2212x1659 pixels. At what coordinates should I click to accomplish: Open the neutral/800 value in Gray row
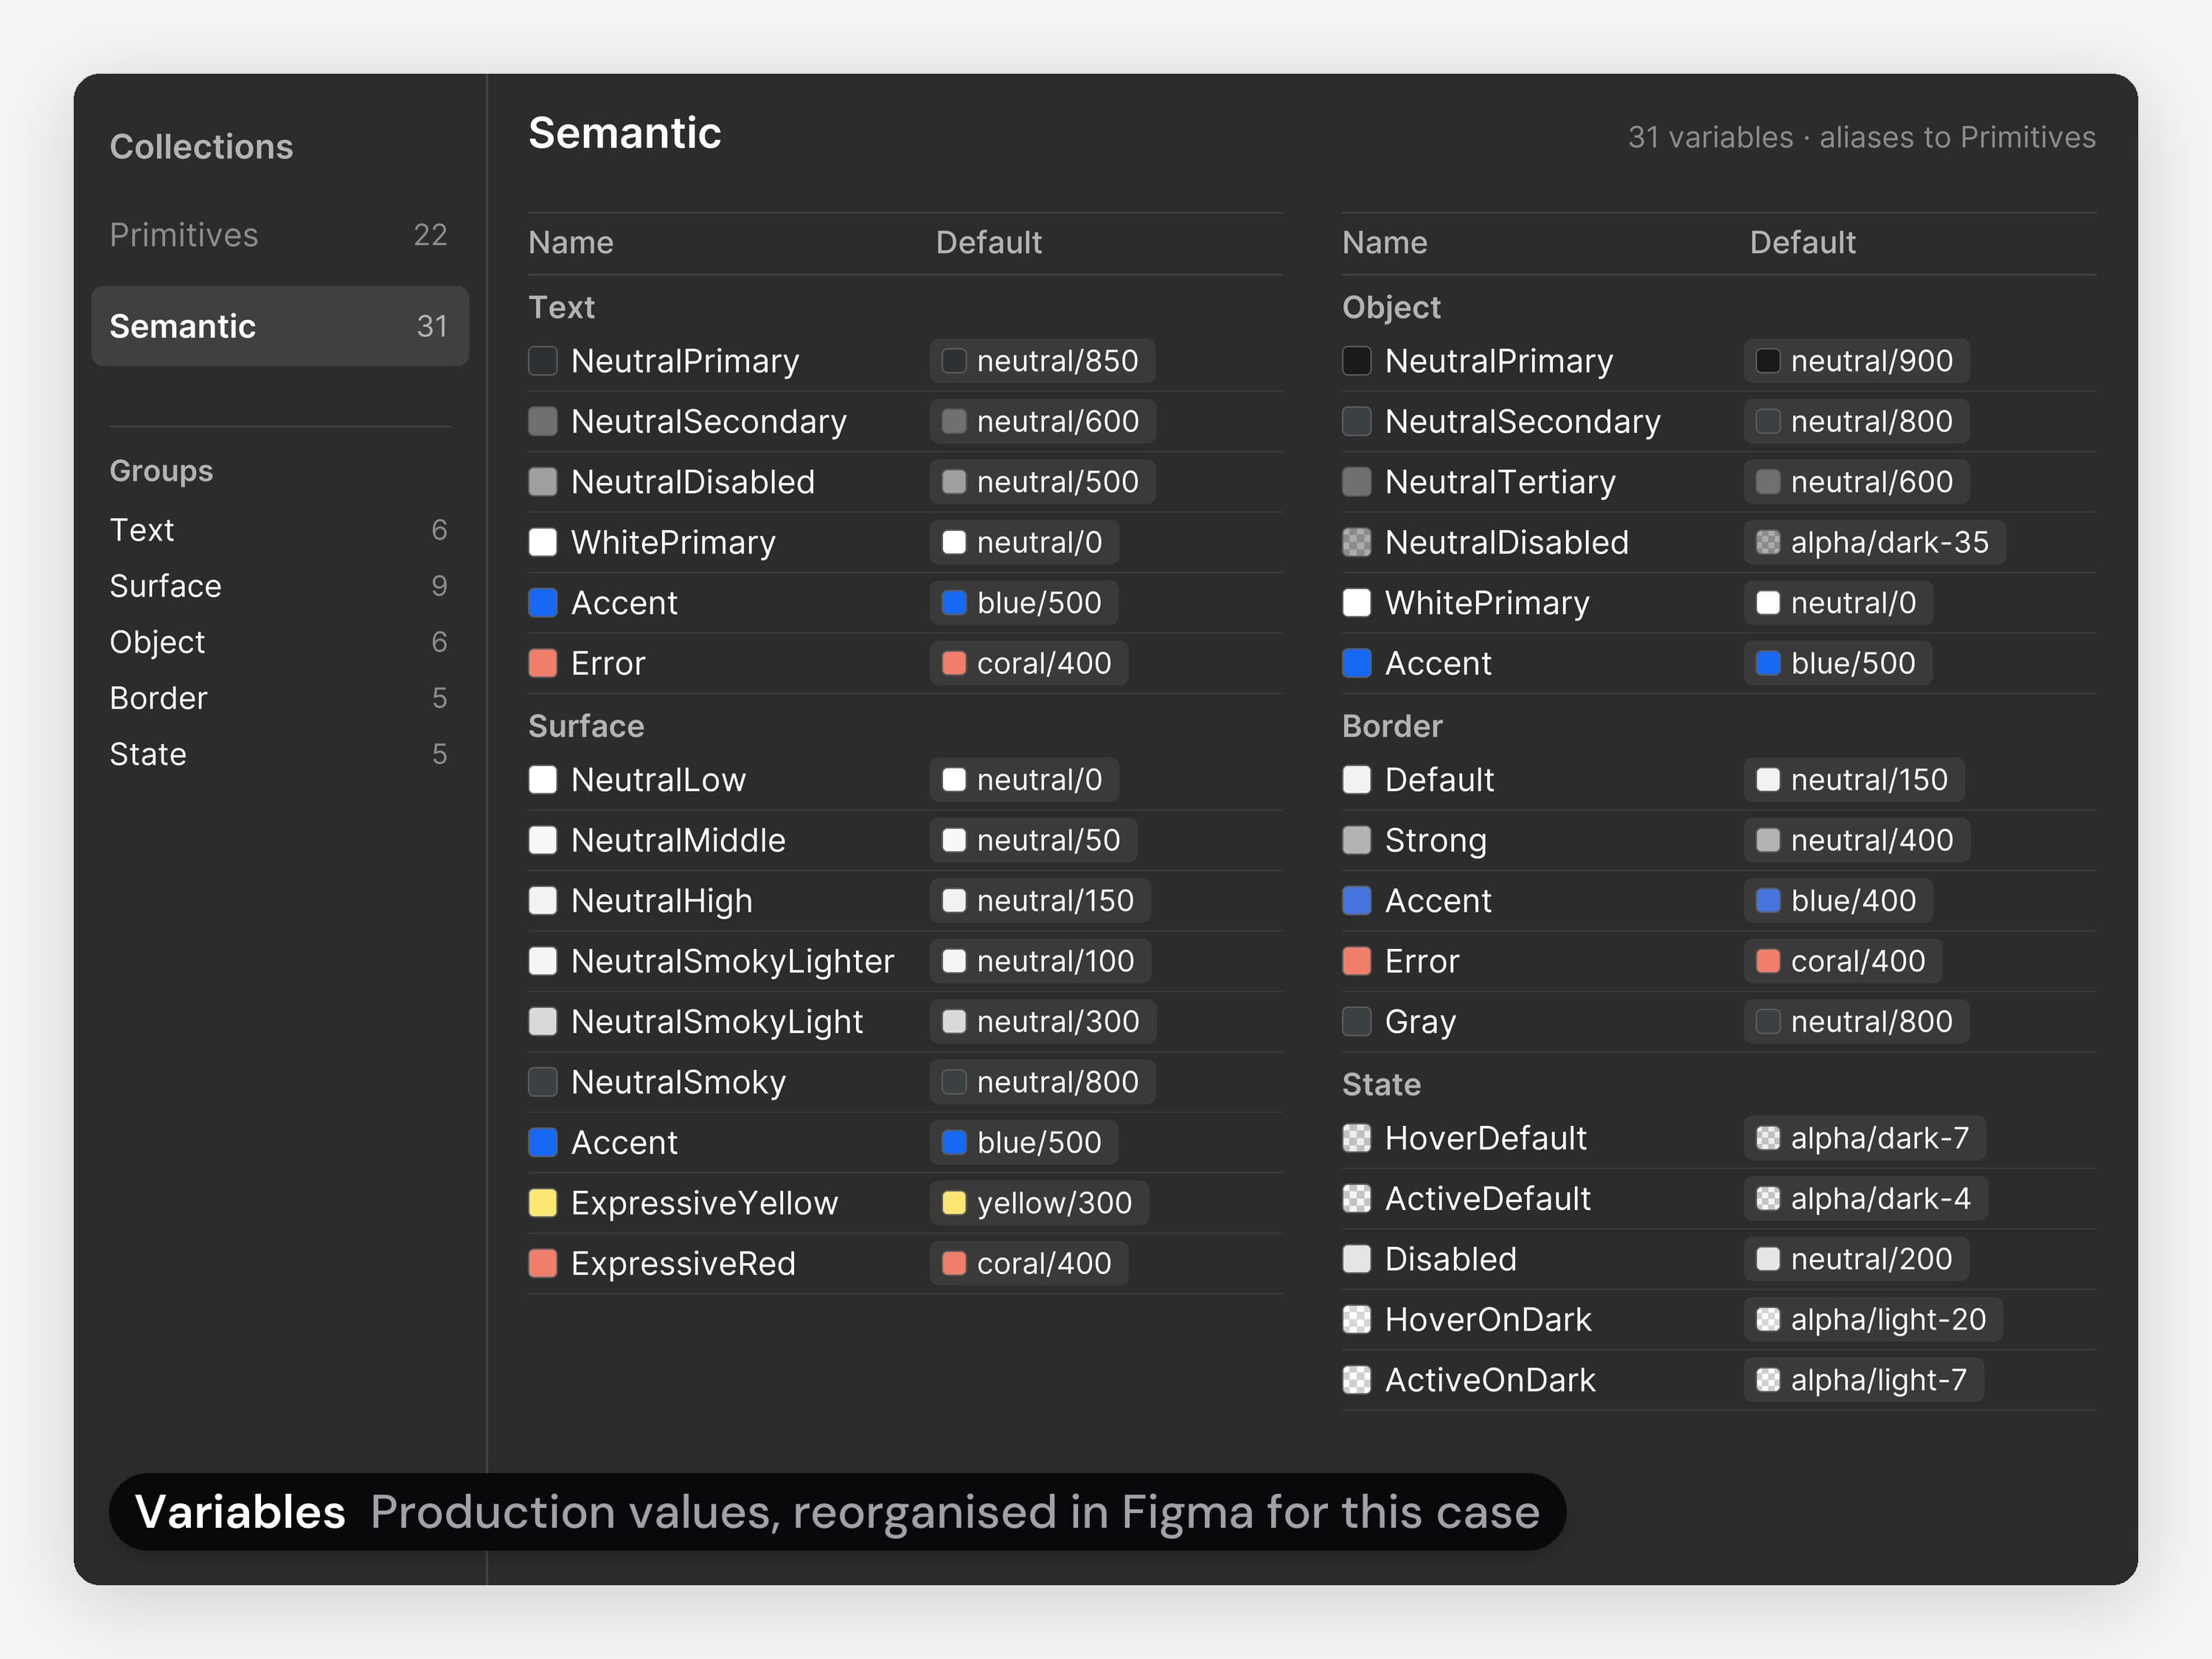pyautogui.click(x=1856, y=1021)
